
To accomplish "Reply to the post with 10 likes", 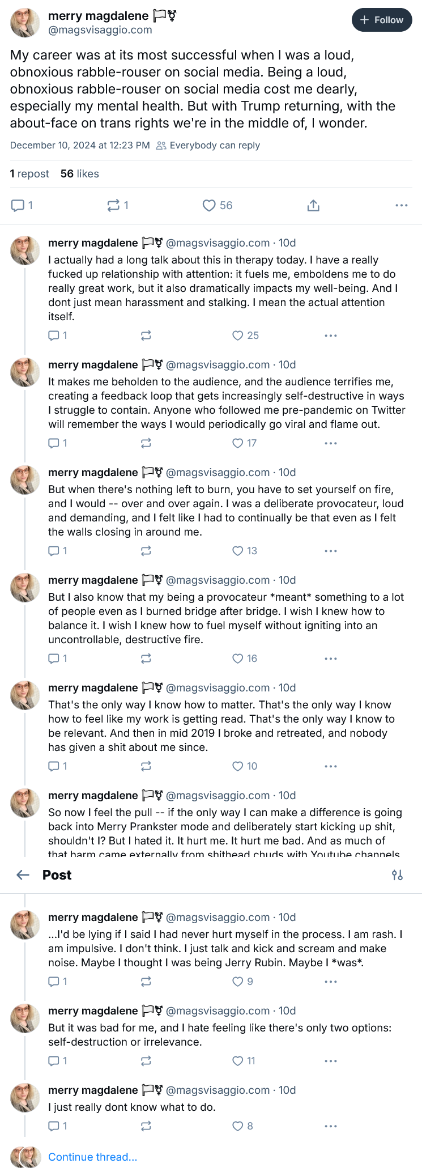I will click(54, 766).
